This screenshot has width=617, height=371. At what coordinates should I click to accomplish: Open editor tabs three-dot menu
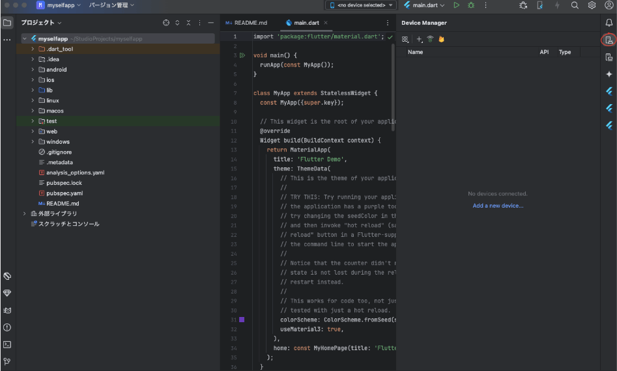point(388,23)
